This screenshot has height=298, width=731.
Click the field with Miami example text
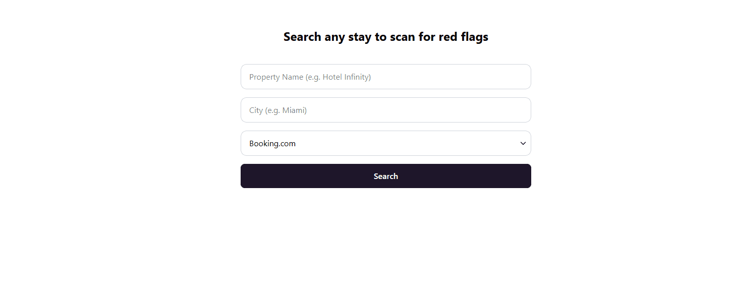[386, 110]
